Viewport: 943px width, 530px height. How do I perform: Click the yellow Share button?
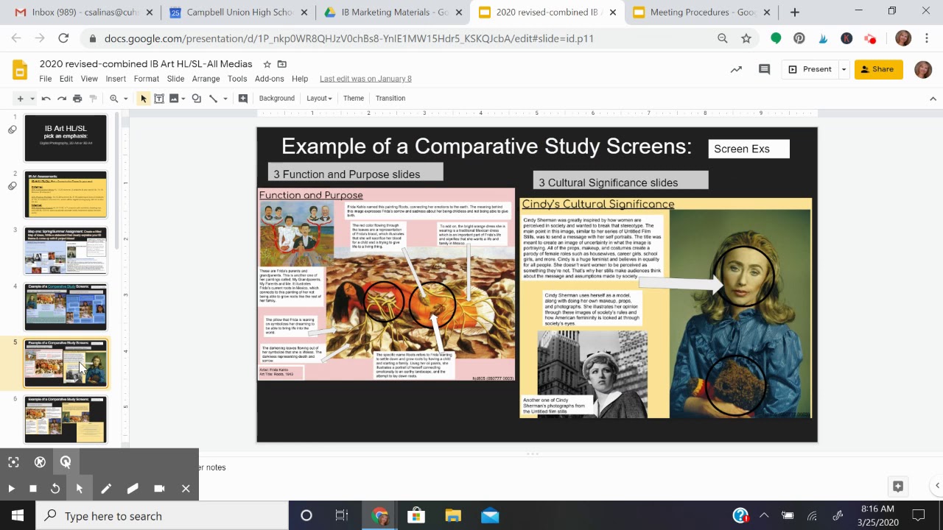coord(878,69)
